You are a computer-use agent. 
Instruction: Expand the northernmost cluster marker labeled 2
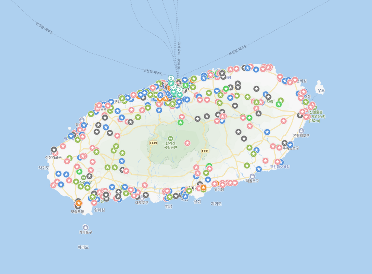(171, 78)
